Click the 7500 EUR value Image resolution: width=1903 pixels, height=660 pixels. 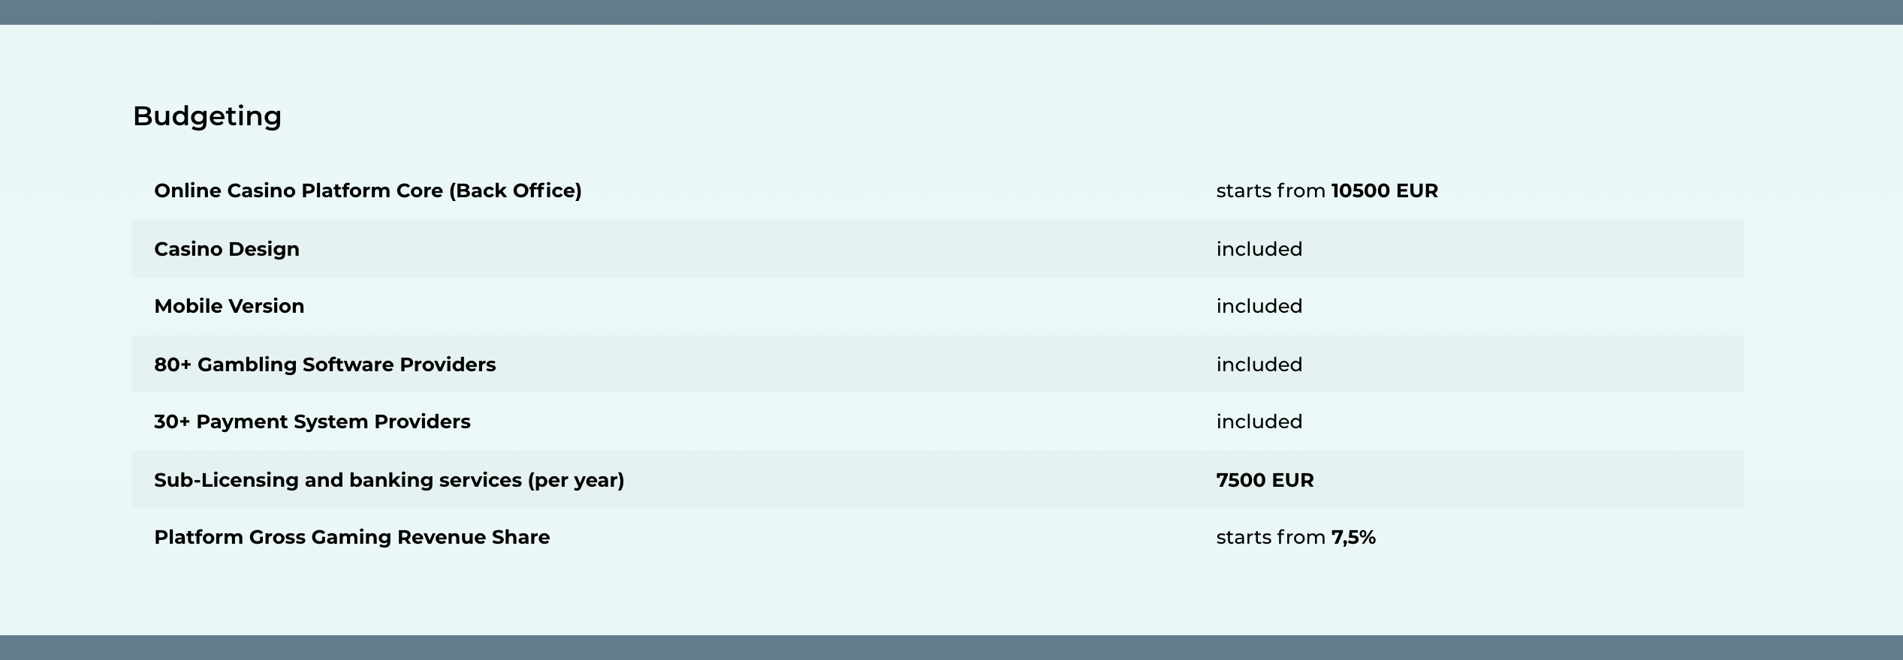coord(1265,480)
